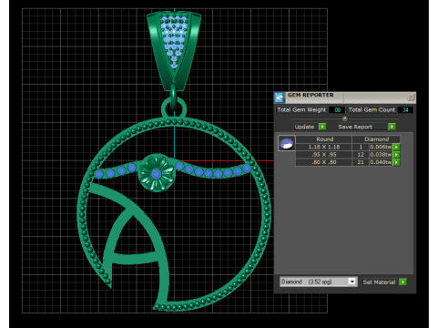Click the green arrow beside Set Material
Image resolution: width=437 pixels, height=328 pixels.
pyautogui.click(x=402, y=282)
